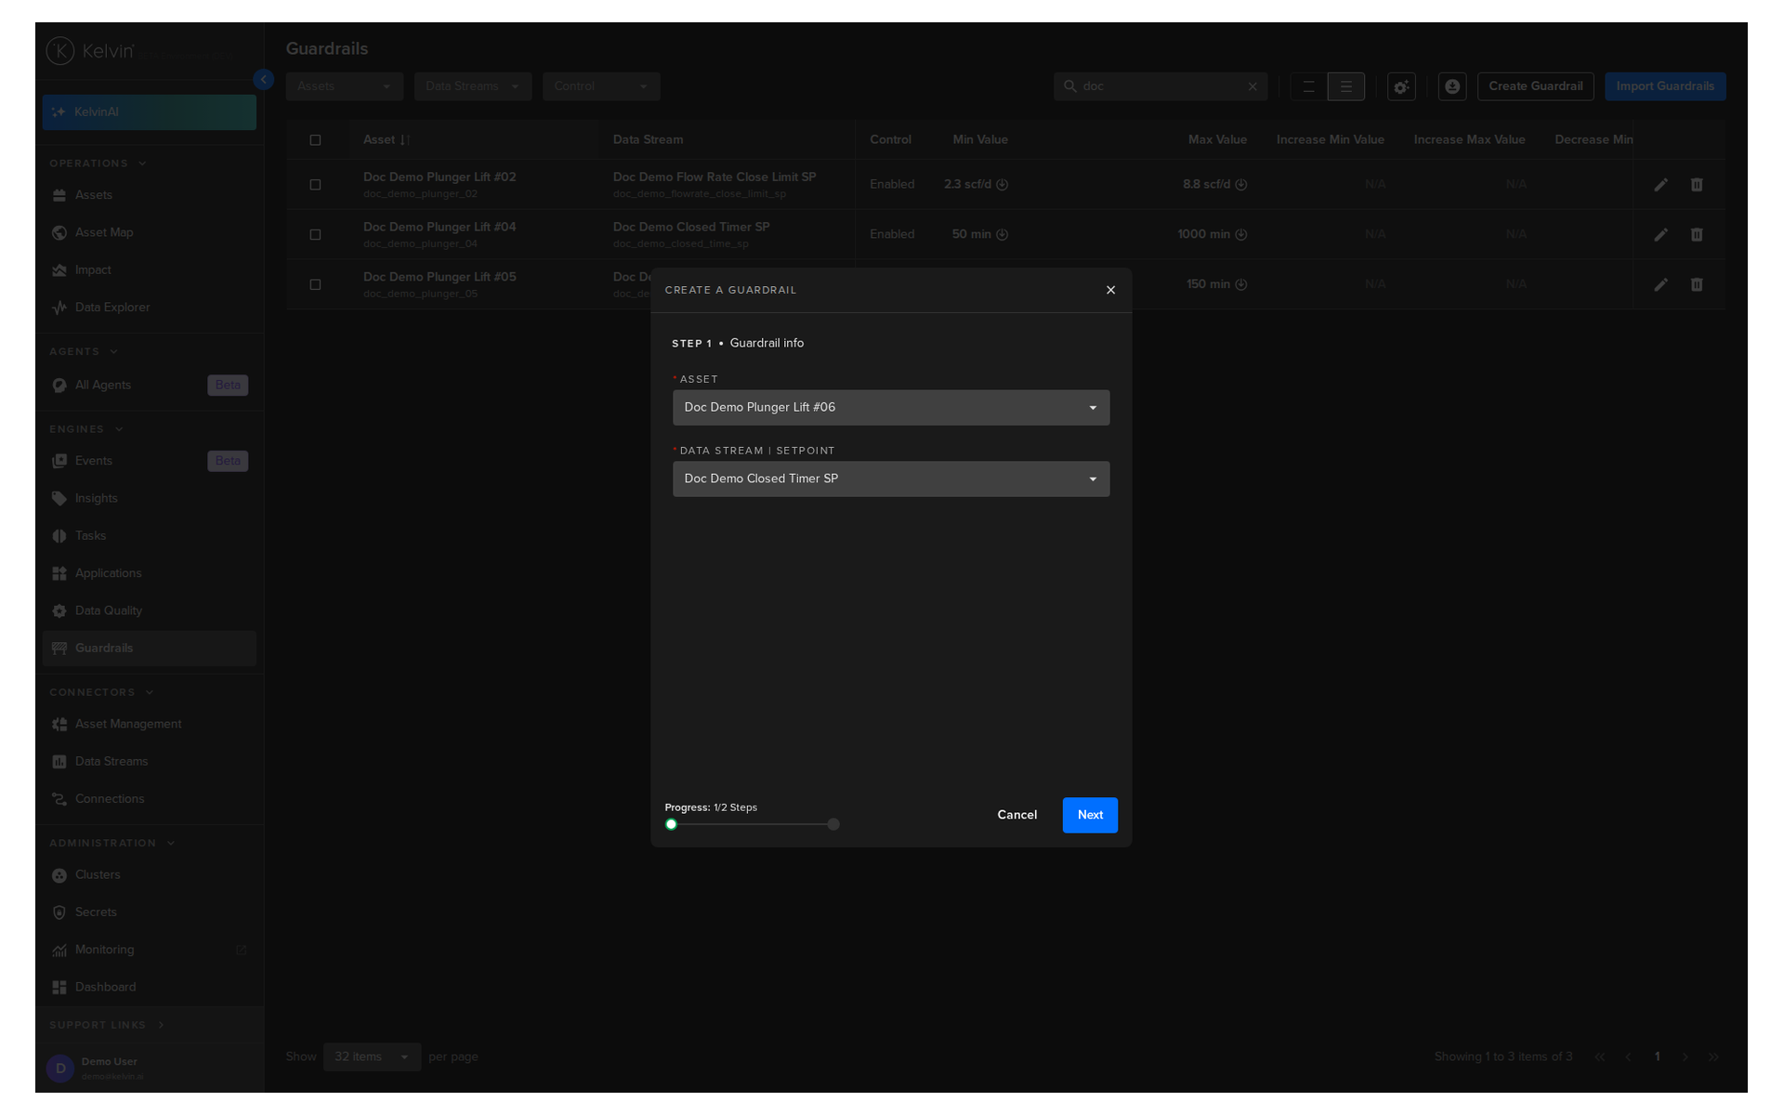Open table column settings gear

1401,86
